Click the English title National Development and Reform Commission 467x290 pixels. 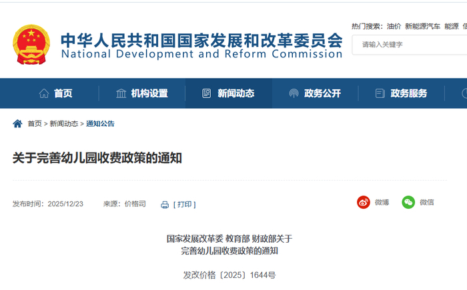(x=201, y=54)
